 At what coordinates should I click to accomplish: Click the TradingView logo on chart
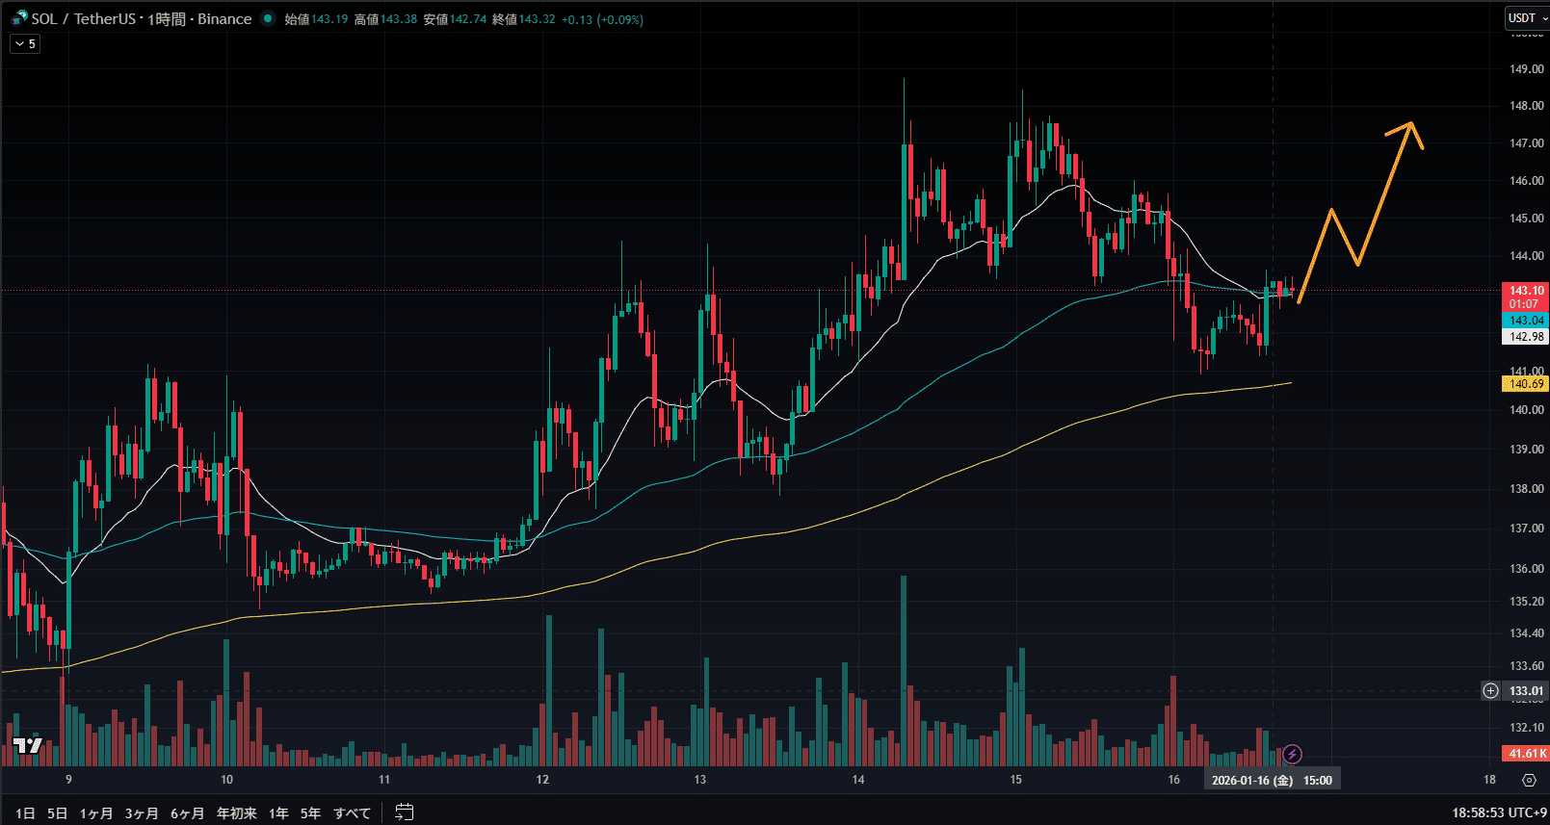click(28, 746)
